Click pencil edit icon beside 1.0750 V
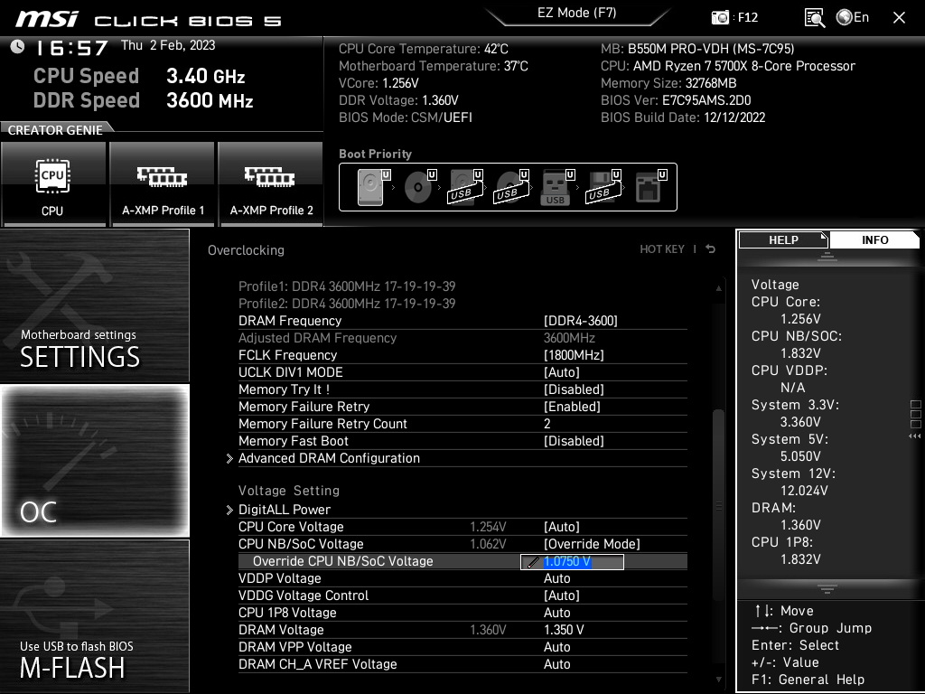Screen dimensions: 925x694 click(533, 562)
